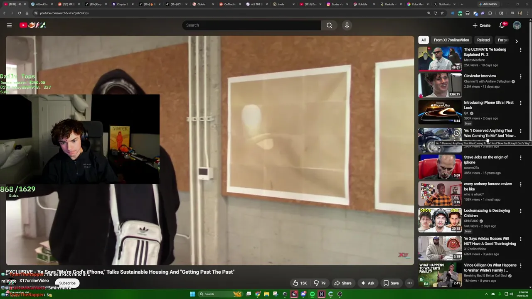The height and width of the screenshot is (299, 532).
Task: Open options menu for Looksmaxxing video
Action: [x=520, y=211]
